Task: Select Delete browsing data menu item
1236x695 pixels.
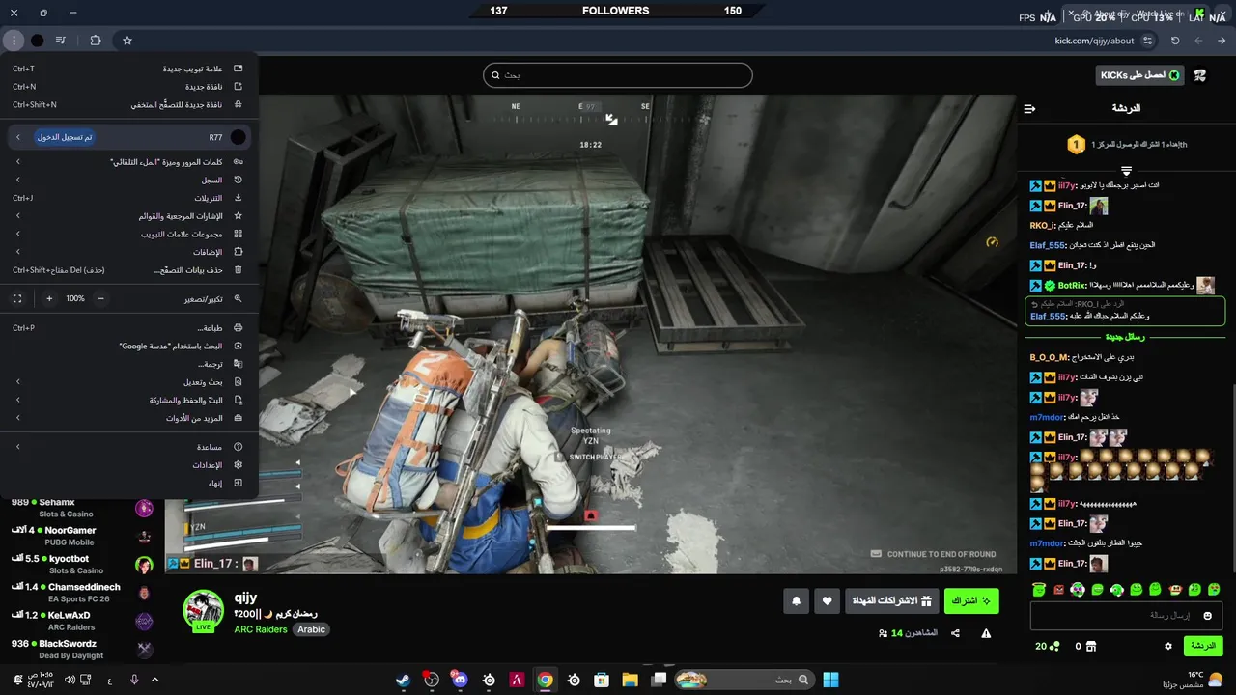Action: click(129, 270)
